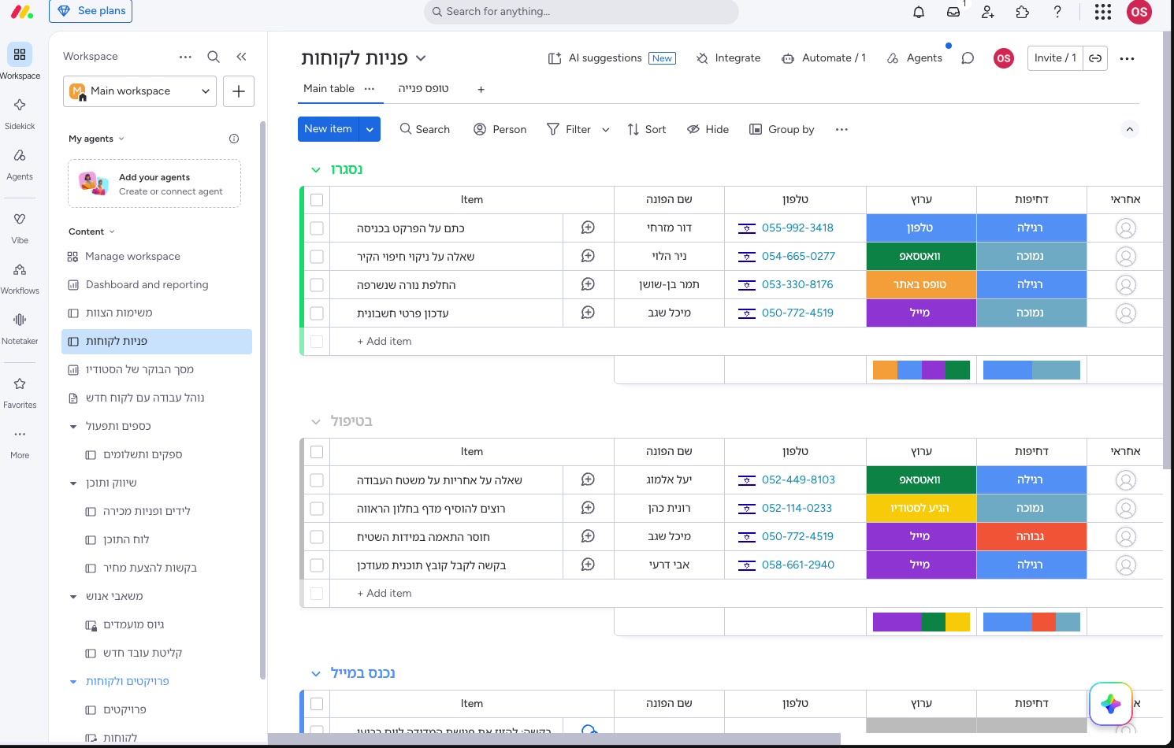Click My agents info icon
The image size is (1174, 748).
click(x=234, y=139)
